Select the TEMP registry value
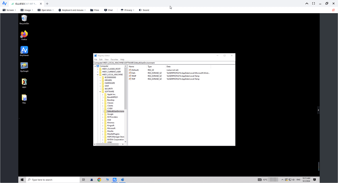Viewport: 338px width, 183px height. click(x=134, y=76)
